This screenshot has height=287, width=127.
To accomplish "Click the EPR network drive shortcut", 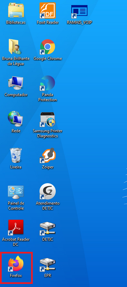I will click(x=48, y=264).
